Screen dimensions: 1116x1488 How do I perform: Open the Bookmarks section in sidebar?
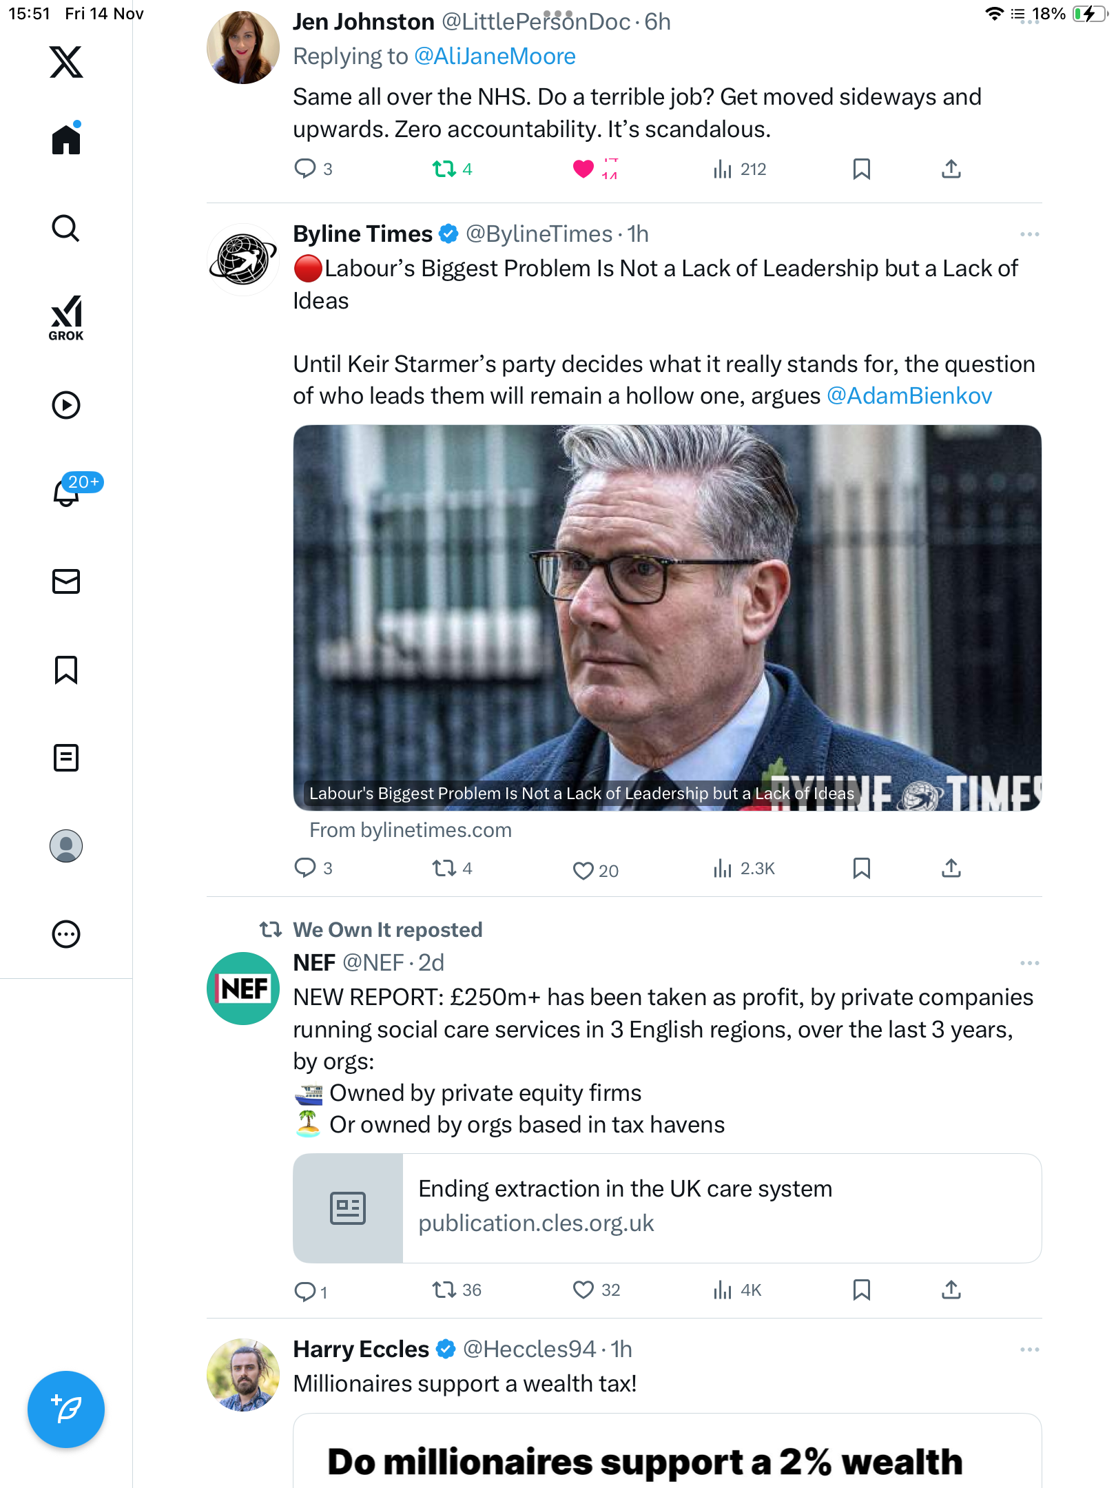click(x=66, y=670)
